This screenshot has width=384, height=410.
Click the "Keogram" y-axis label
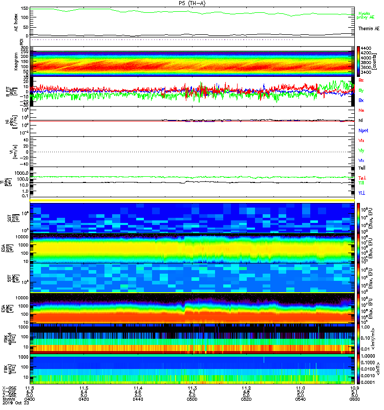tap(16, 61)
